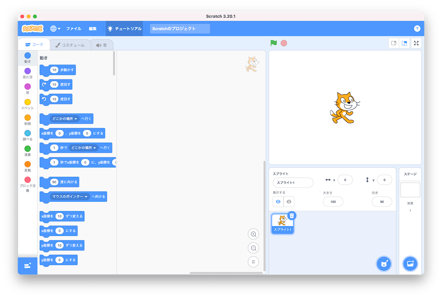This screenshot has height=298, width=442.
Task: Zoom out the code workspace
Action: pos(253,248)
